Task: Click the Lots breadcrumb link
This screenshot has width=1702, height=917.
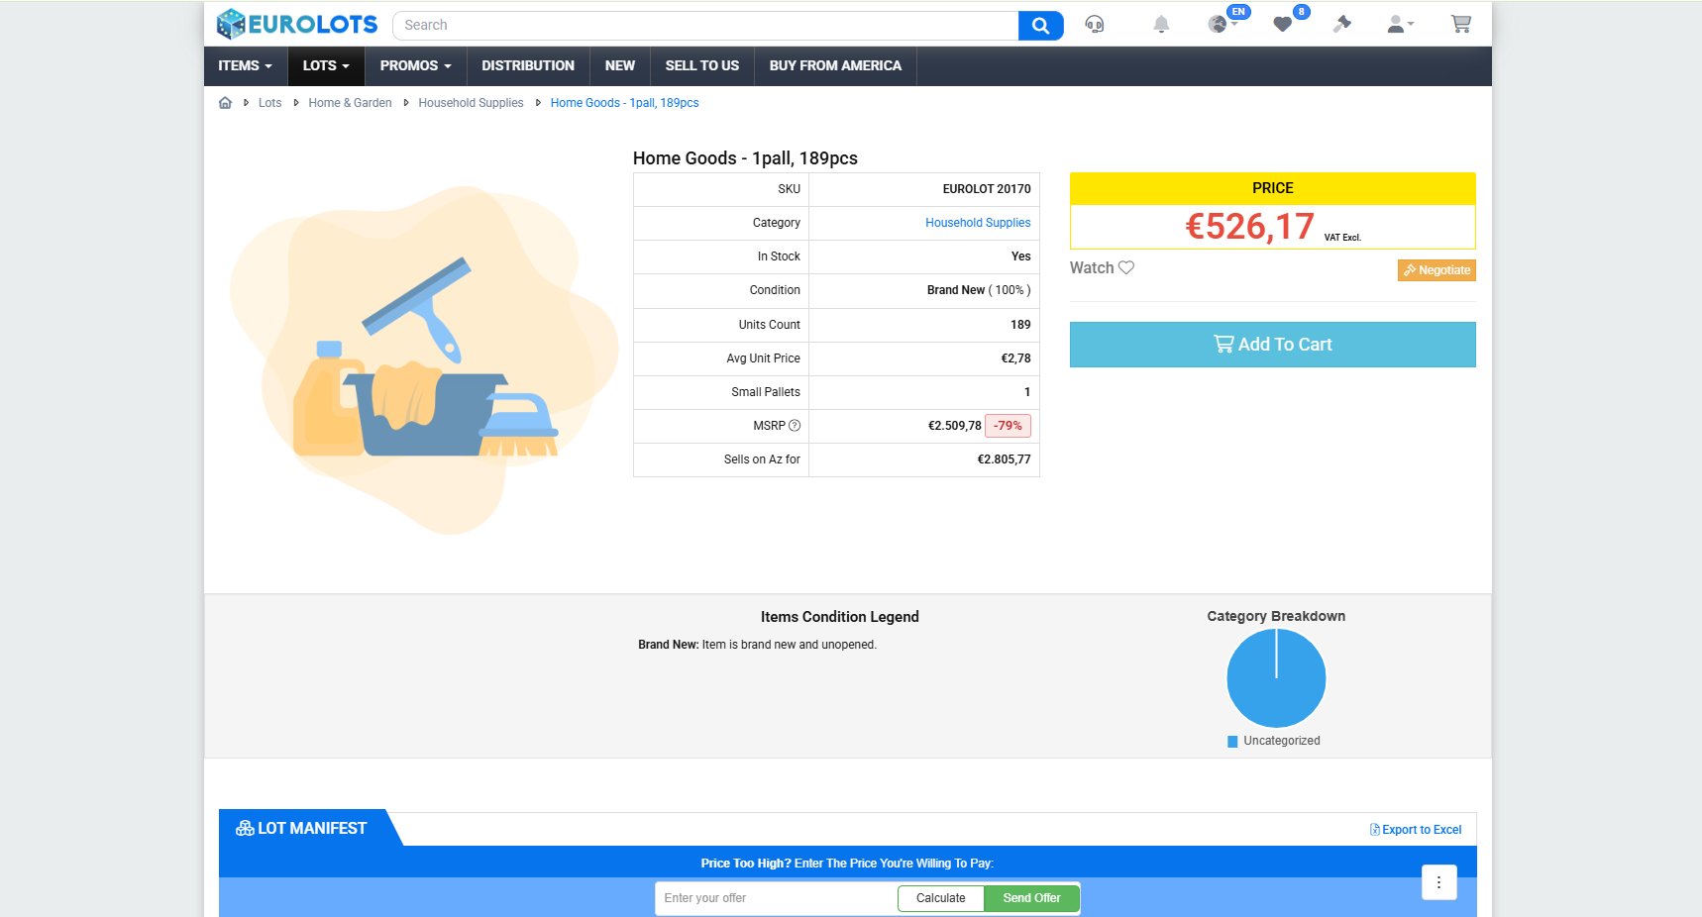Action: pyautogui.click(x=269, y=103)
